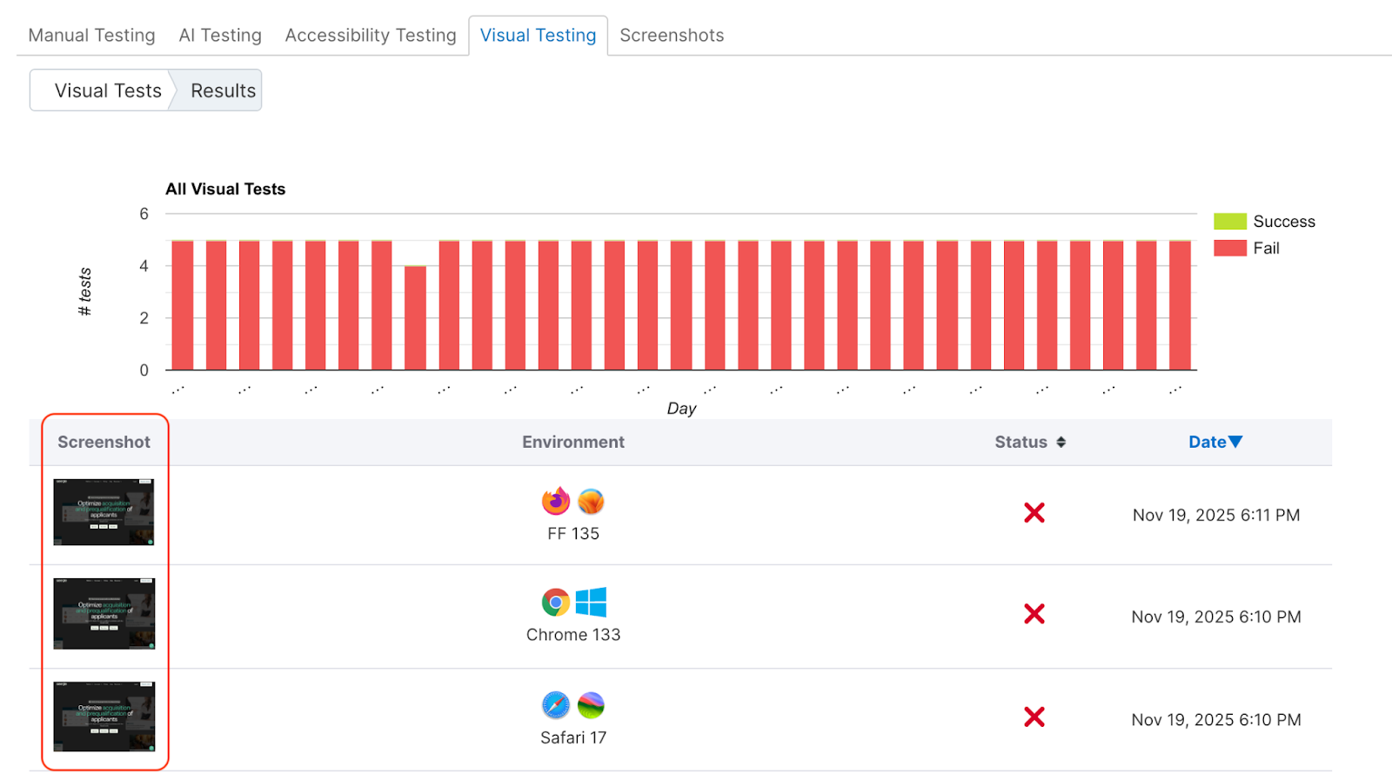Open the Accessibility Testing tab
This screenshot has height=780, width=1392.
pyautogui.click(x=371, y=36)
